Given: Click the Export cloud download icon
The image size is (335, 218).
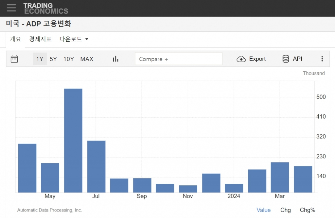Looking at the screenshot, I should pos(241,59).
